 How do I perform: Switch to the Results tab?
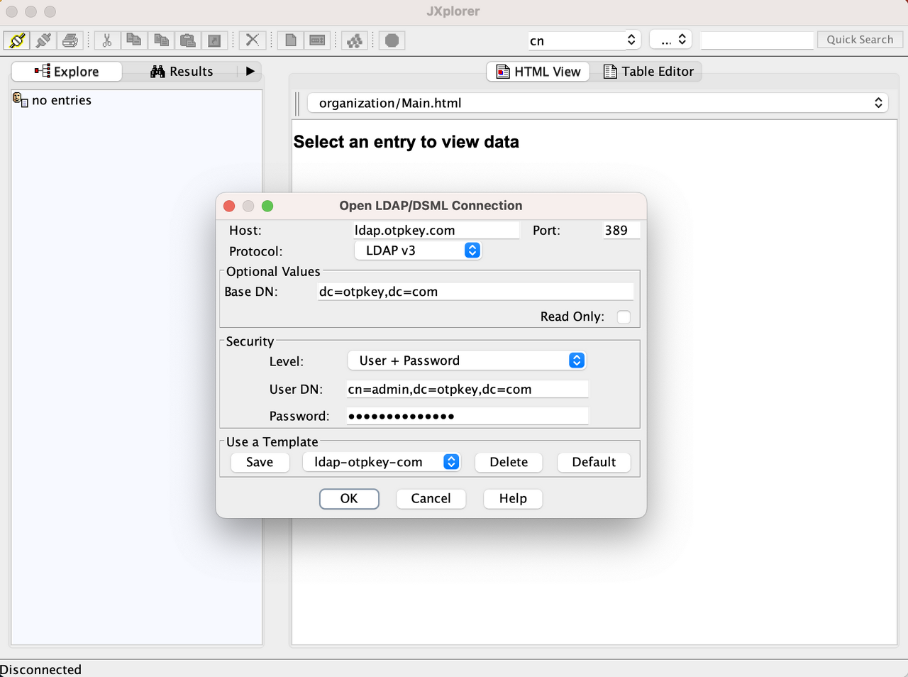pyautogui.click(x=182, y=72)
